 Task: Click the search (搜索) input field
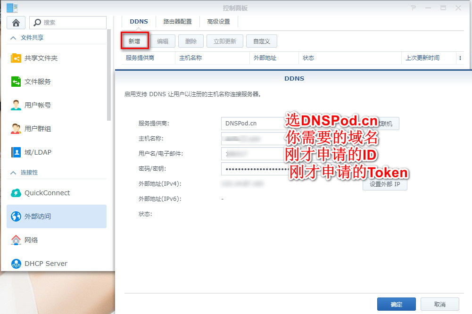click(68, 23)
